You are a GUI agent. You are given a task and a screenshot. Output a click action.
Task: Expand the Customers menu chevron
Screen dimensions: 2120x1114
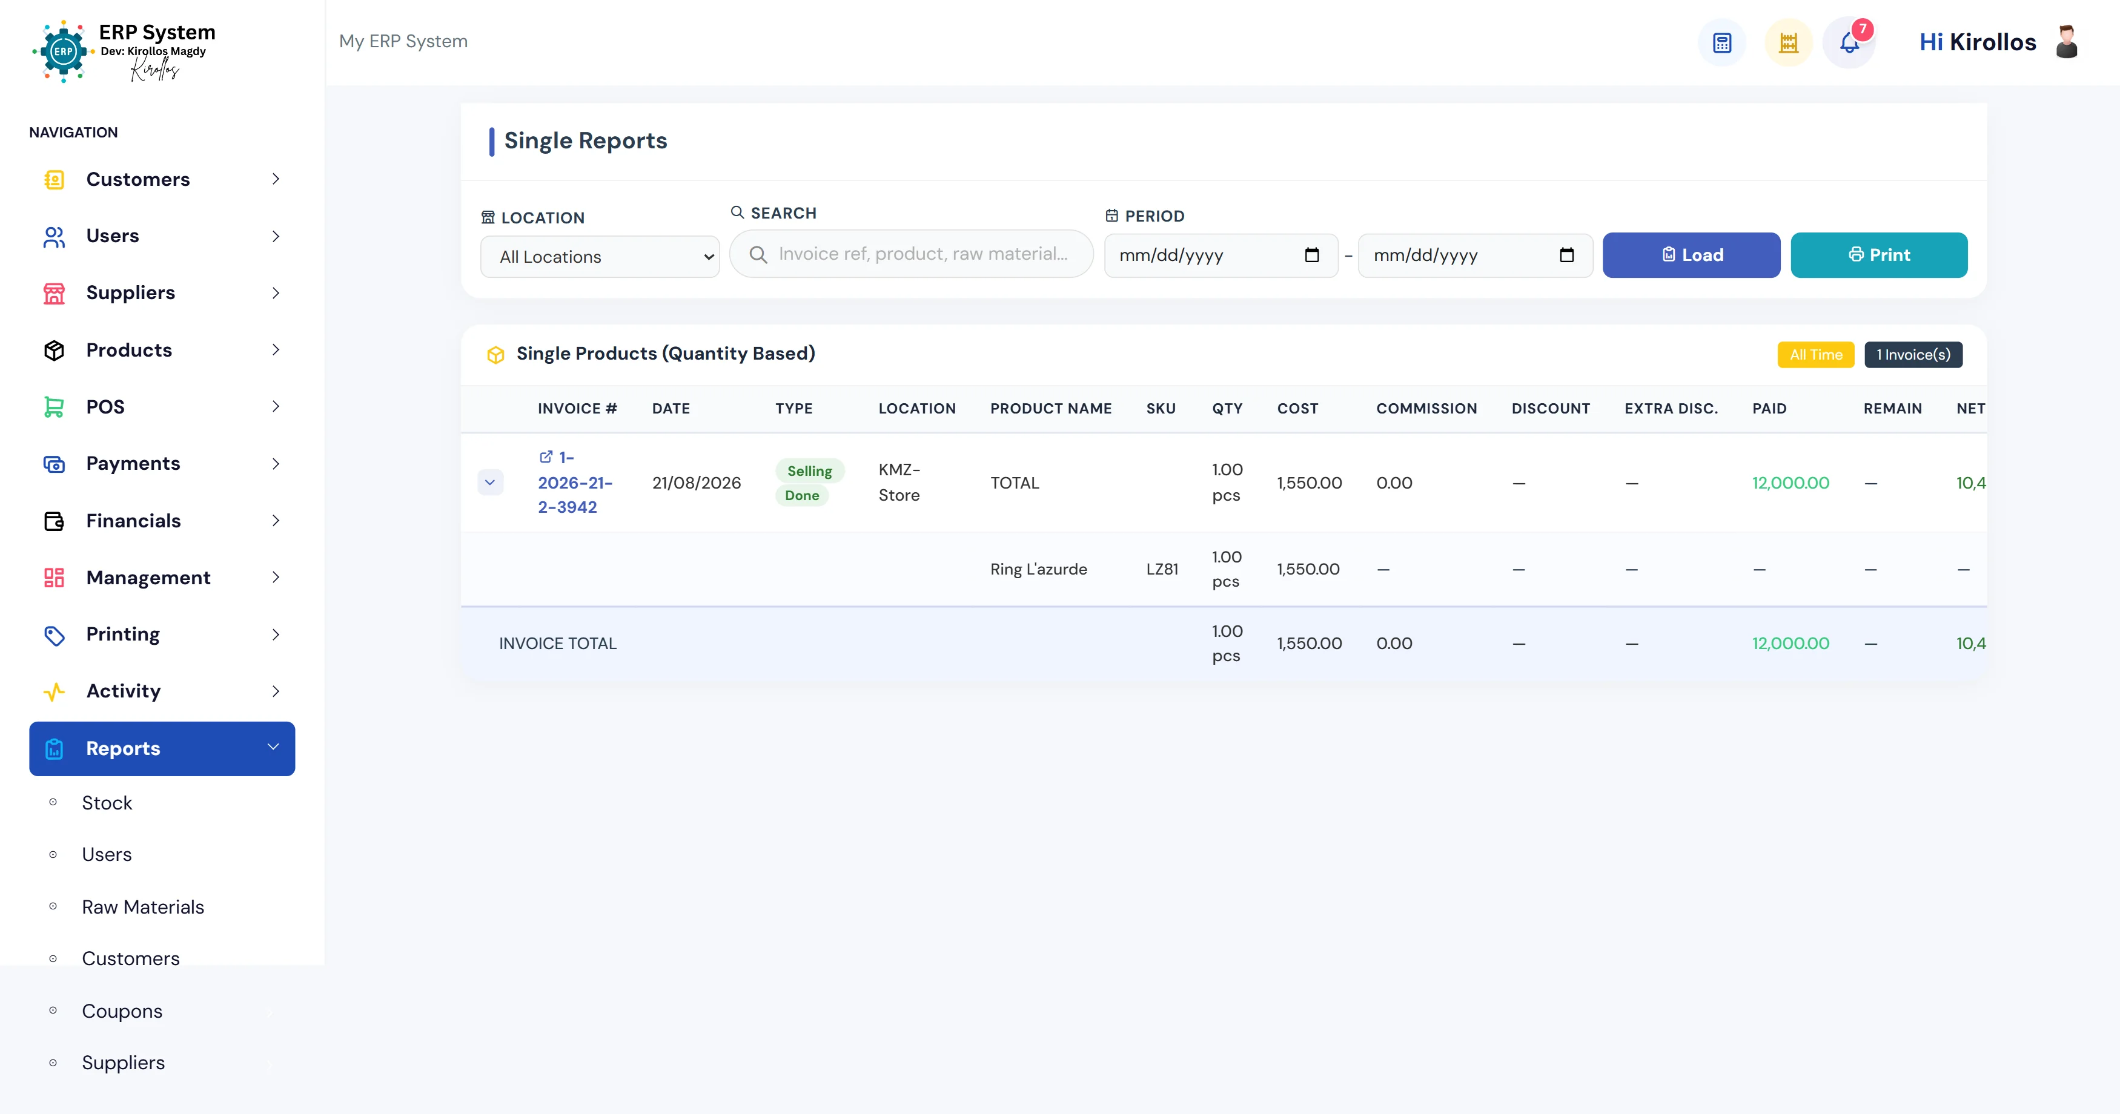276,179
